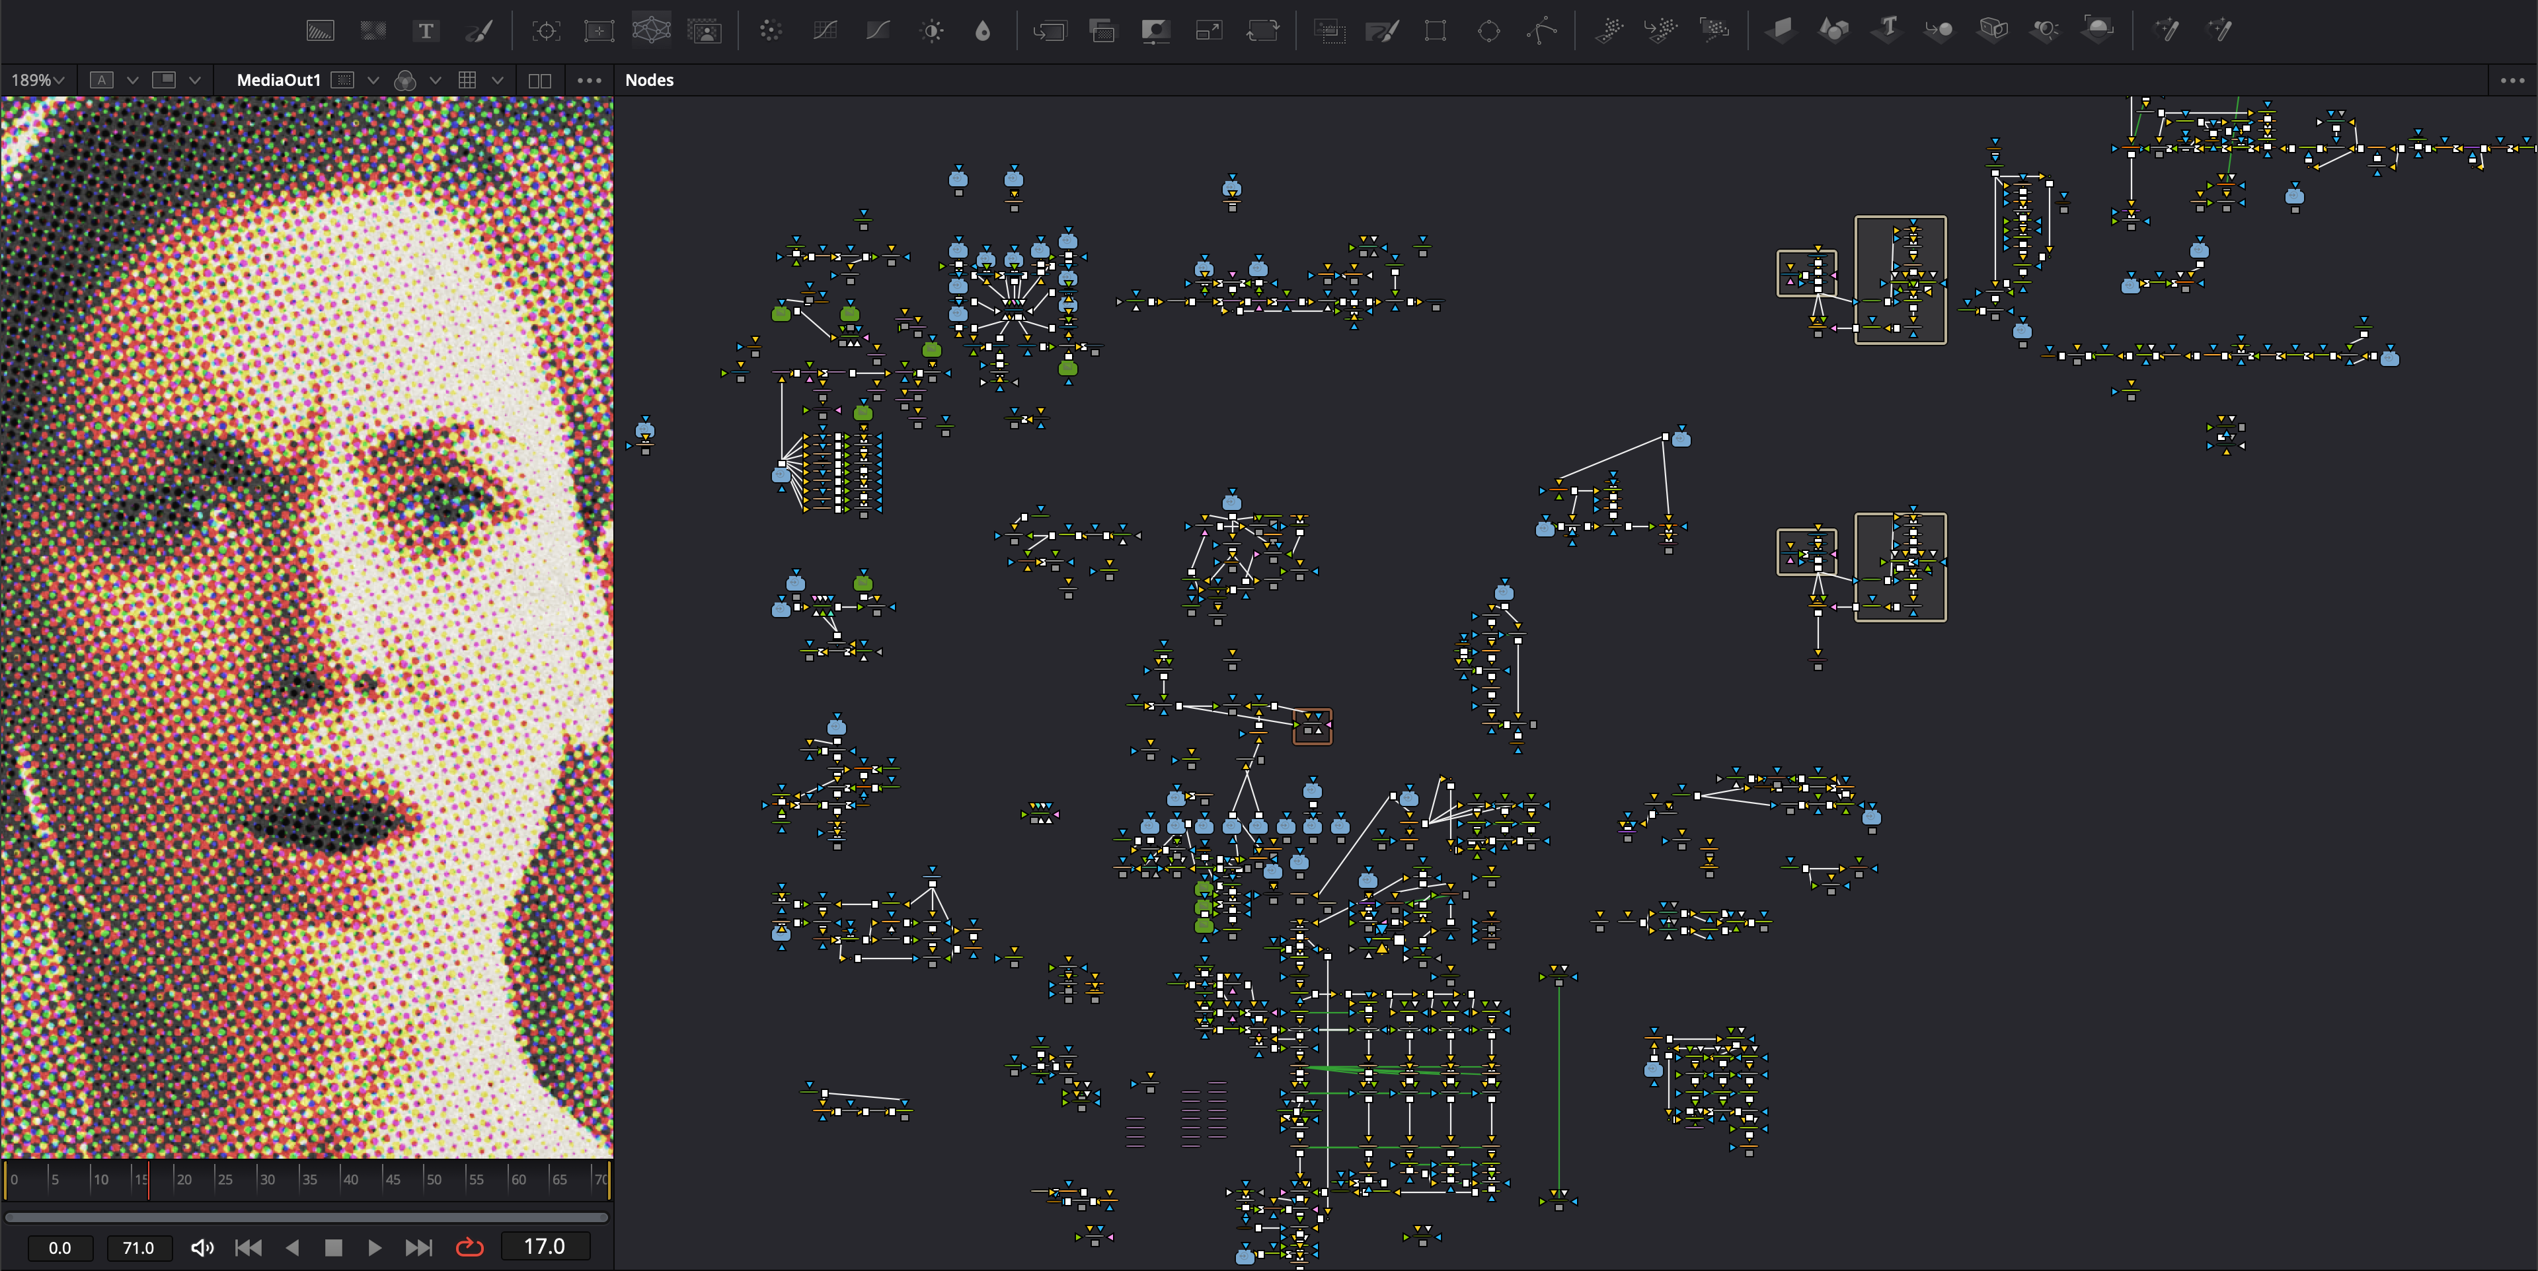Click the render start field 0.0
This screenshot has height=1271, width=2538.
(60, 1247)
